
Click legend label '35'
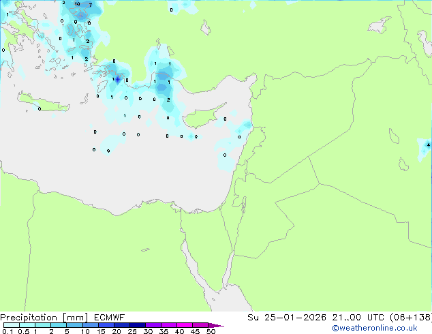tap(164, 331)
